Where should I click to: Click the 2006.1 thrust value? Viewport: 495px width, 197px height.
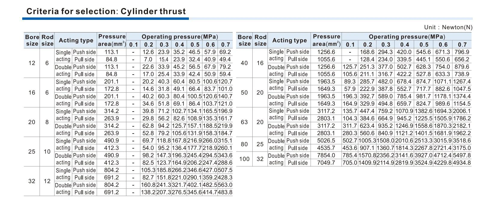pos(462,111)
